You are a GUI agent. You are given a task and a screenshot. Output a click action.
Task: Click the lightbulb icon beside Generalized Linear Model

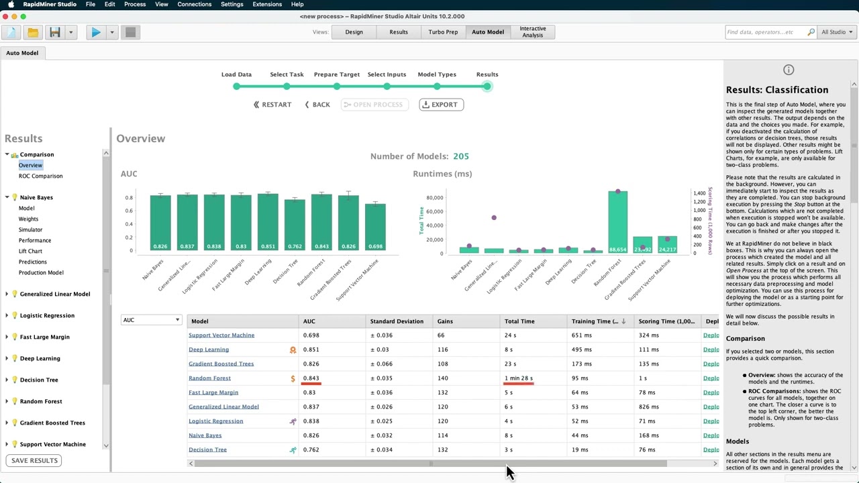[15, 294]
